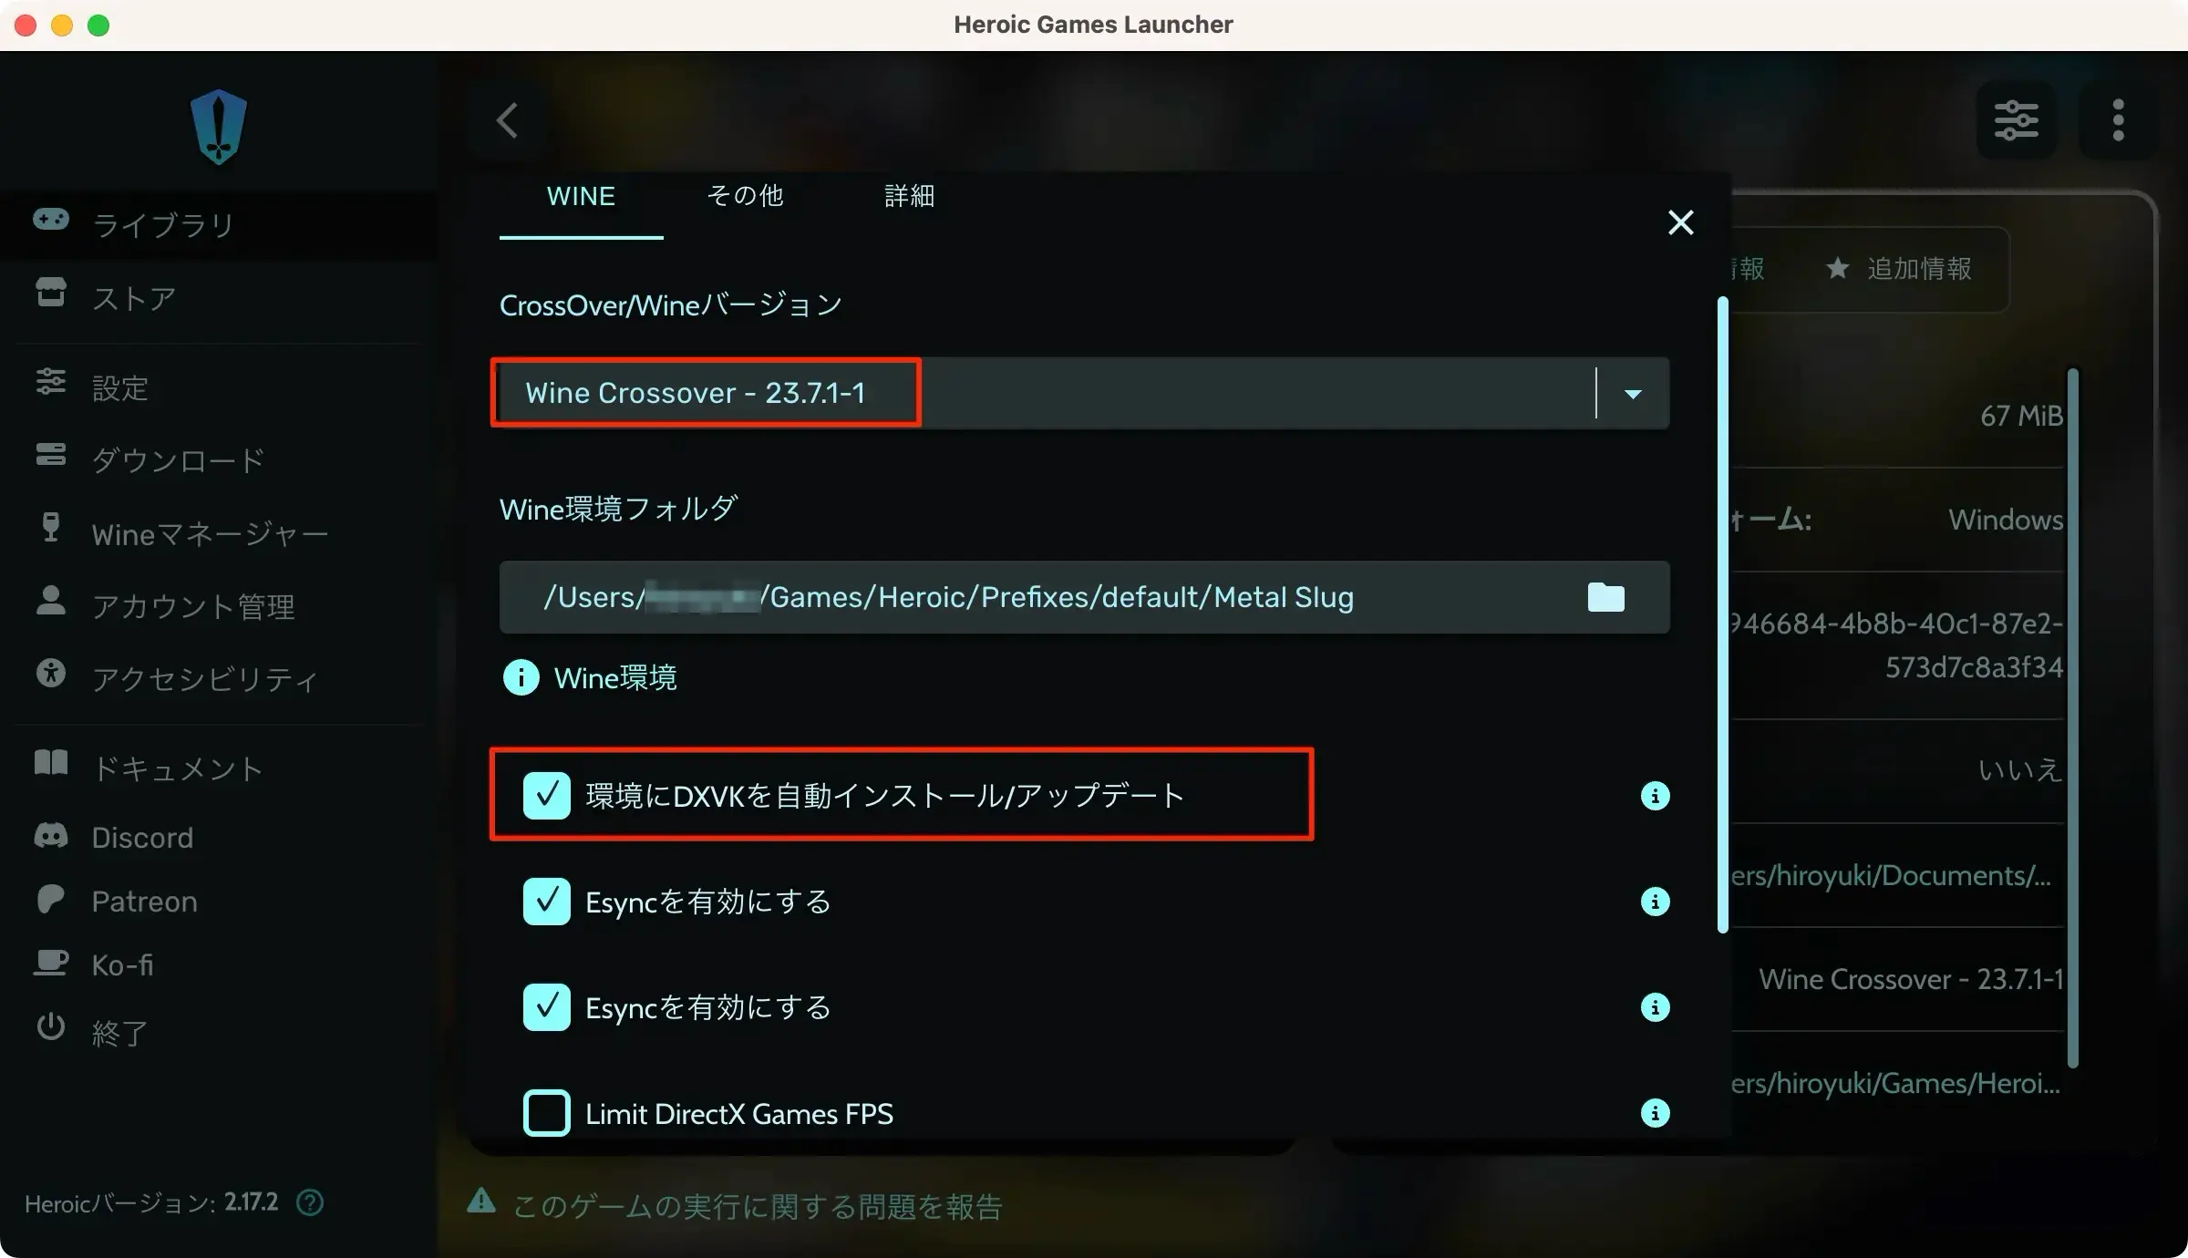Toggle the second Esyncを有効にする checkbox
Screen dimensions: 2188x1258
pos(546,1007)
